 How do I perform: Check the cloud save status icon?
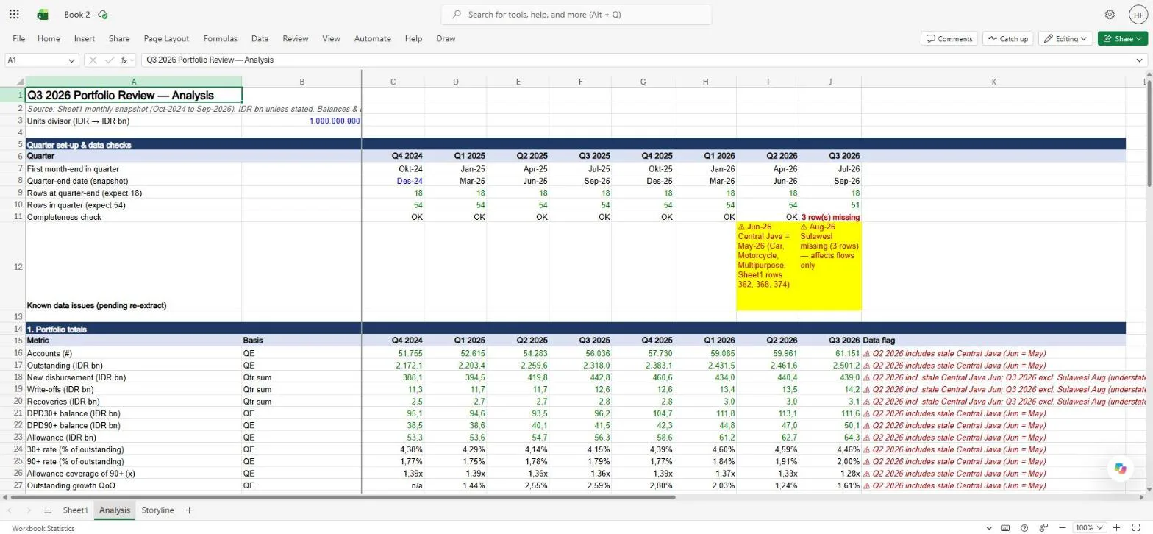pos(103,14)
